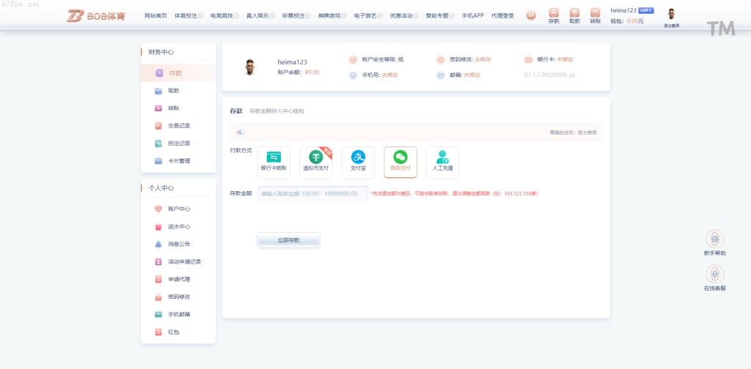The image size is (751, 369).
Task: Open 交易记录 in the sidebar
Action: coord(178,126)
